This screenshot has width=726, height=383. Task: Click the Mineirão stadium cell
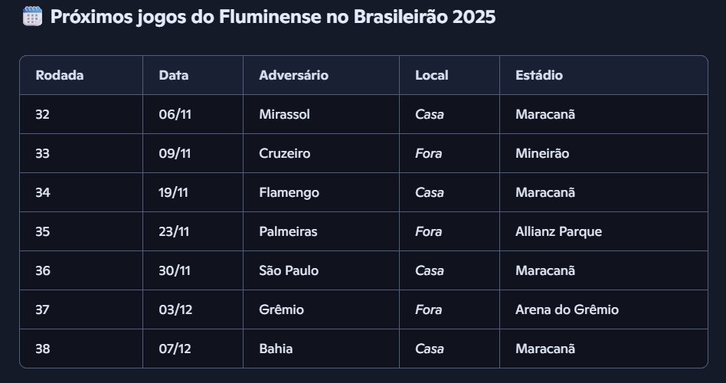click(x=542, y=153)
